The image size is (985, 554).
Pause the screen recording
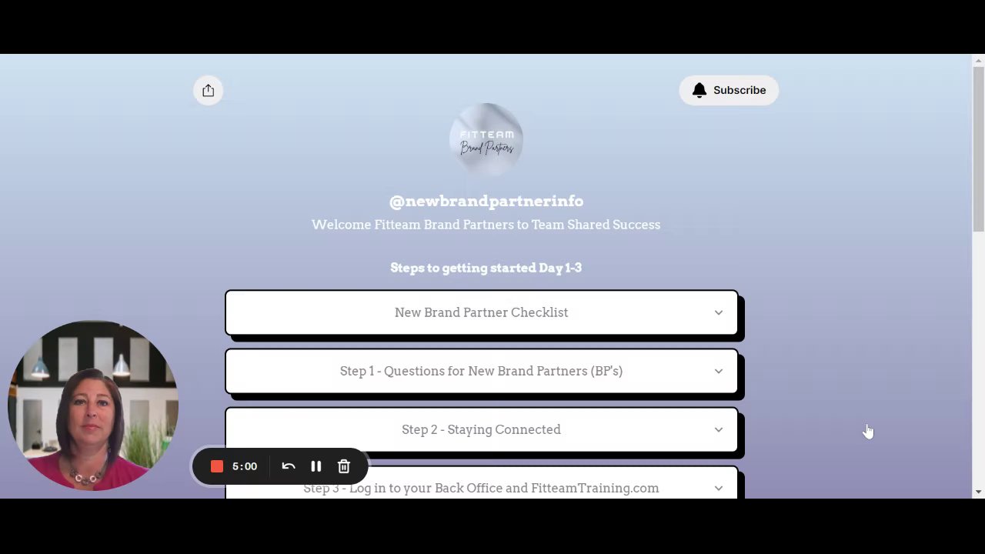tap(316, 466)
